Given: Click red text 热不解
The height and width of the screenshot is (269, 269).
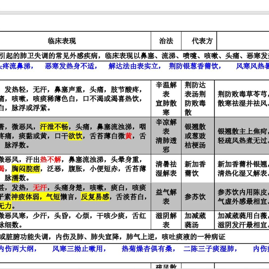Looking at the screenshot, I should click(50, 160).
